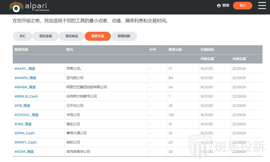Click the #JNJ_现金 link
This screenshot has width=270, height=162.
click(x=23, y=124)
